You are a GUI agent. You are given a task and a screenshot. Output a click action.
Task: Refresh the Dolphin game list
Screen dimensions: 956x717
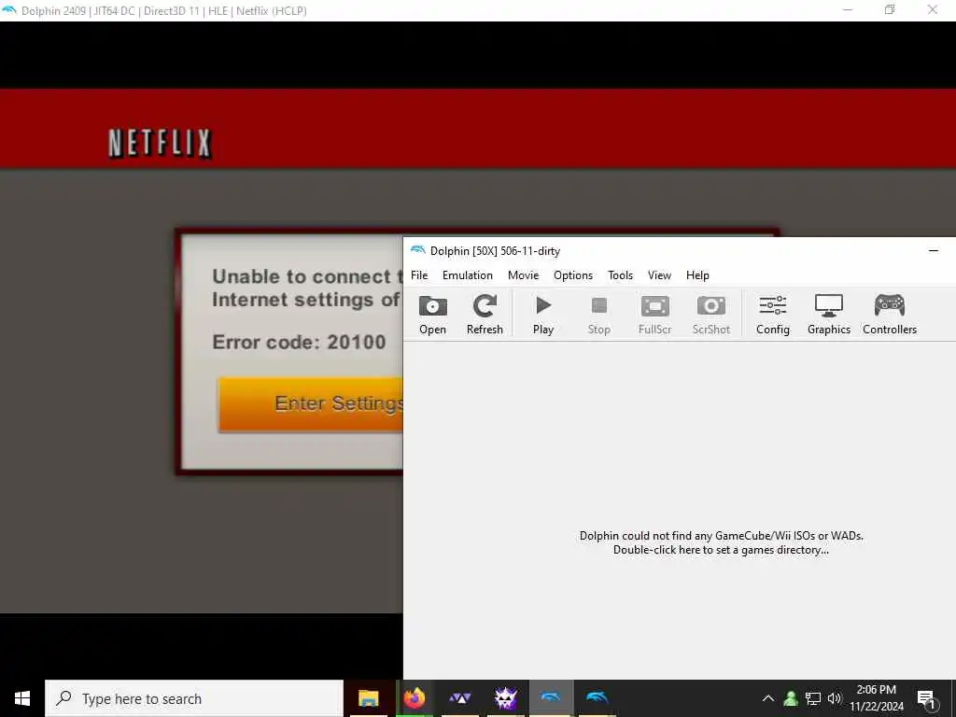click(x=485, y=315)
